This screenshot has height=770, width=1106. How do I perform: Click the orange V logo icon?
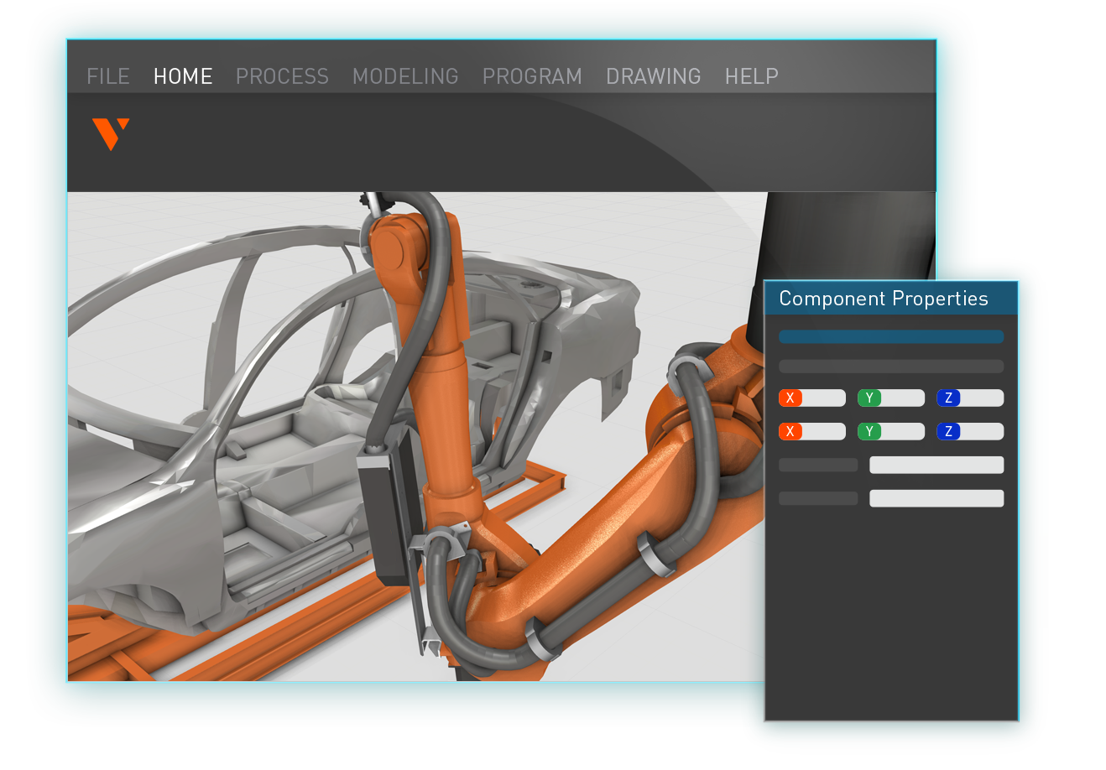click(x=111, y=134)
